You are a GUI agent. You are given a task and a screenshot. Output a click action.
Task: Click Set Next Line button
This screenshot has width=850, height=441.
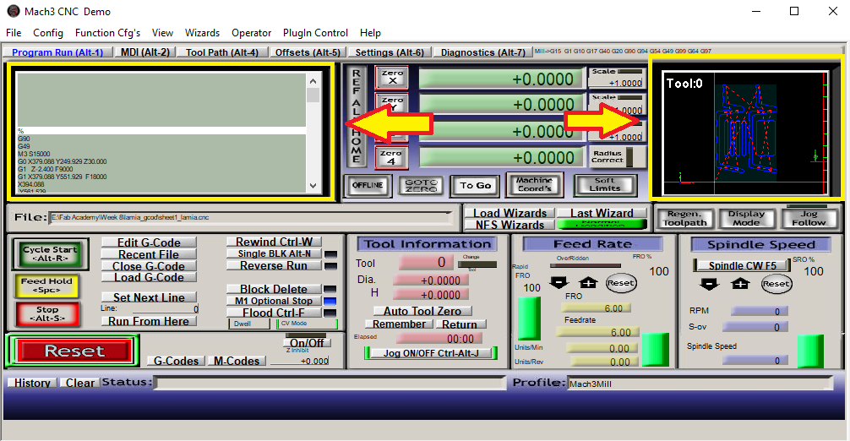tap(149, 297)
